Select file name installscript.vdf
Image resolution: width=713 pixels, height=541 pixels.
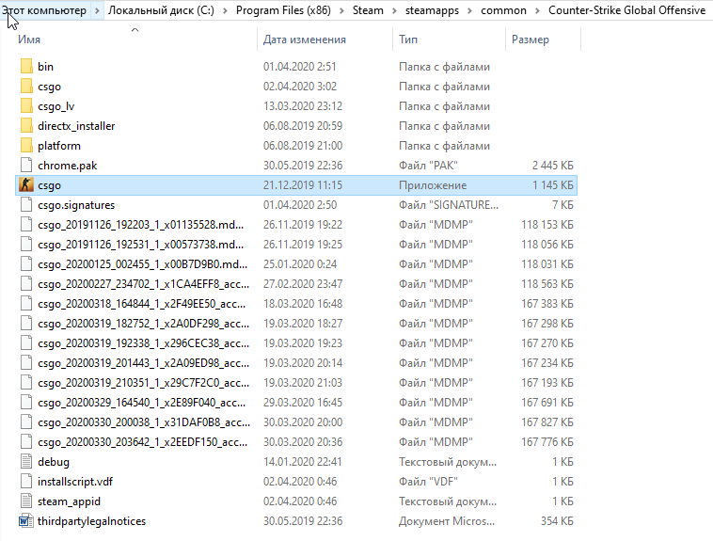(x=75, y=482)
